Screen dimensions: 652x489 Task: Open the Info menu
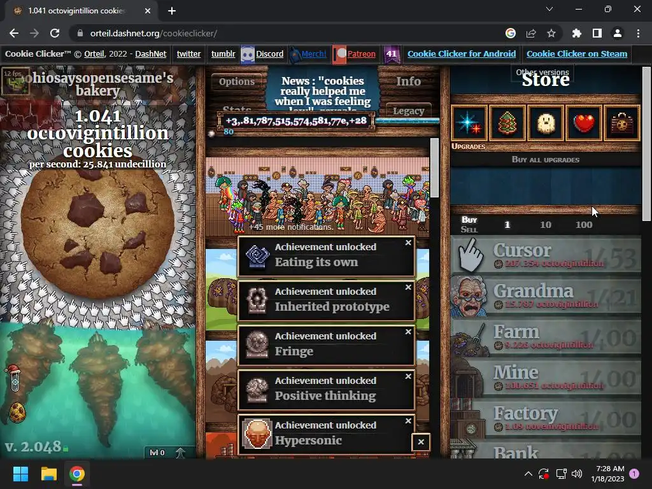(408, 81)
